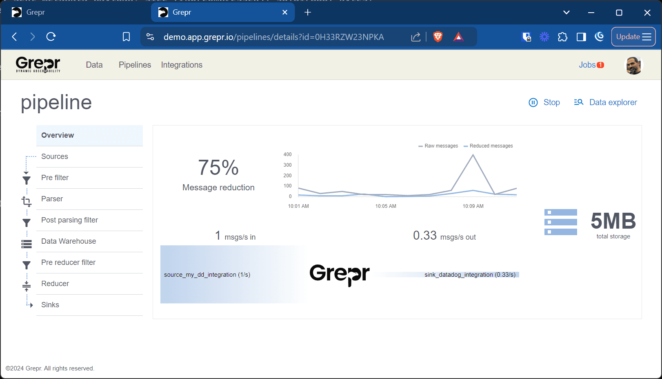This screenshot has height=379, width=662.
Task: Click the crop icon next to Parser
Action: [x=27, y=201]
